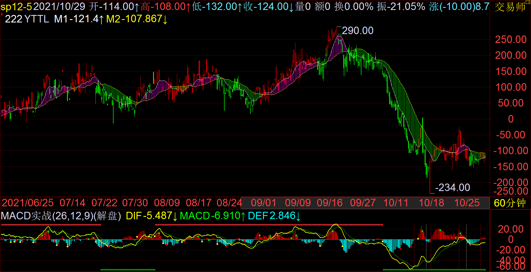
Task: Click 150.00 on the price axis
Action: coord(511,71)
